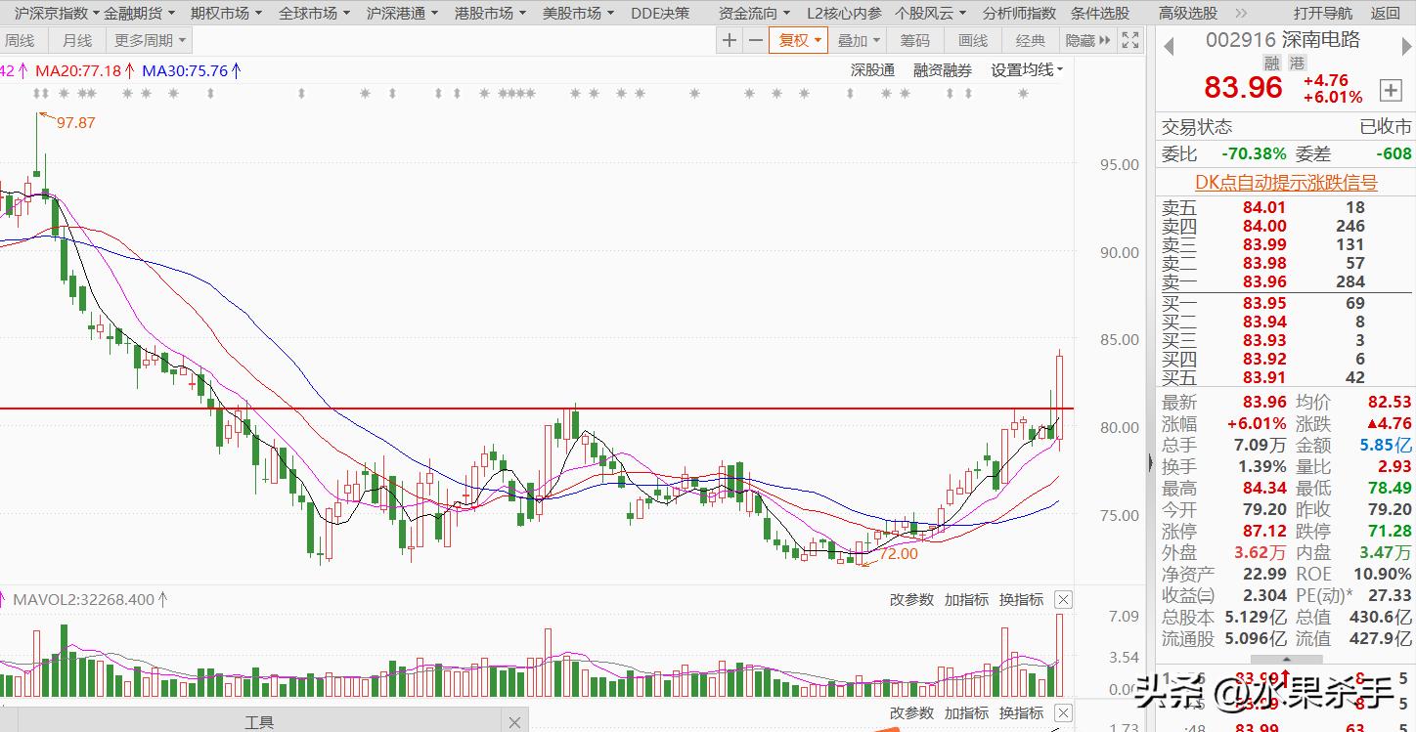Open 设置均线 moving average settings dropdown

tap(1027, 70)
